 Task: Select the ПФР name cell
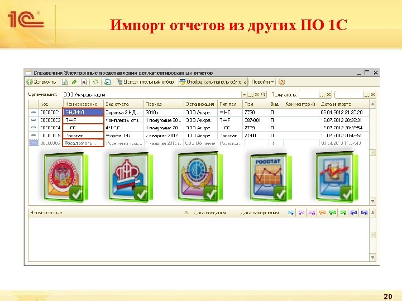[83, 120]
